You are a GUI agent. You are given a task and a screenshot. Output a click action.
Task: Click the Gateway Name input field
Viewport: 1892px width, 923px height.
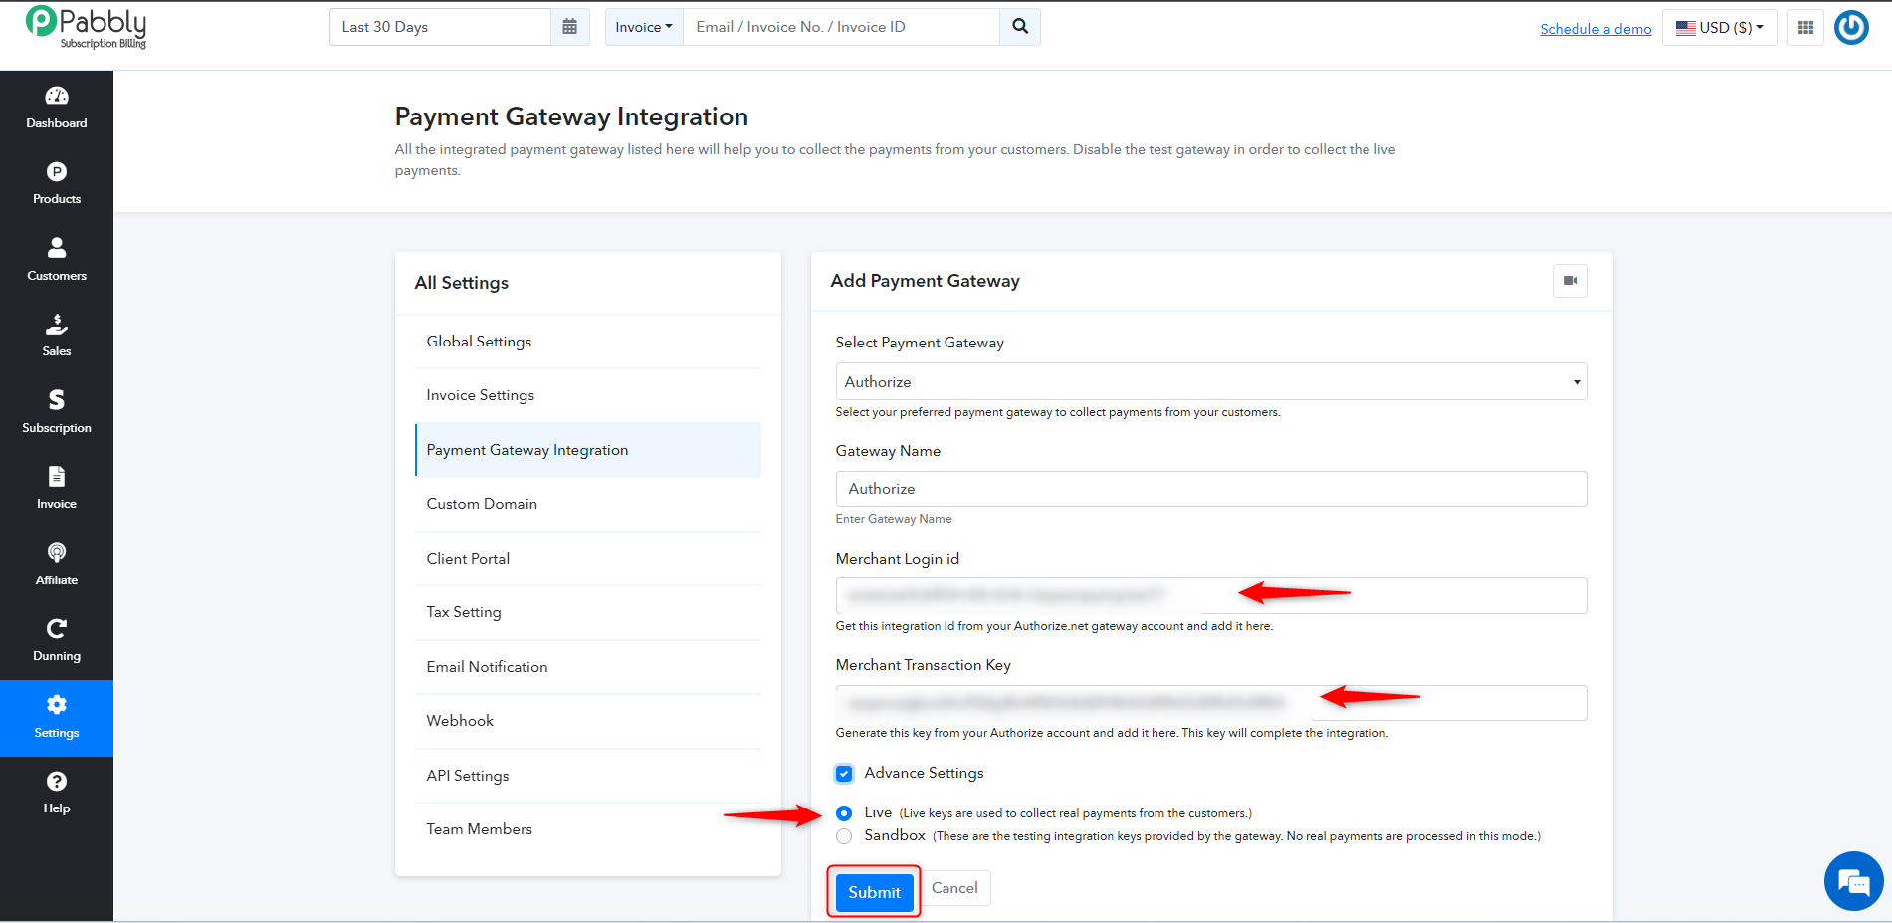tap(1211, 489)
